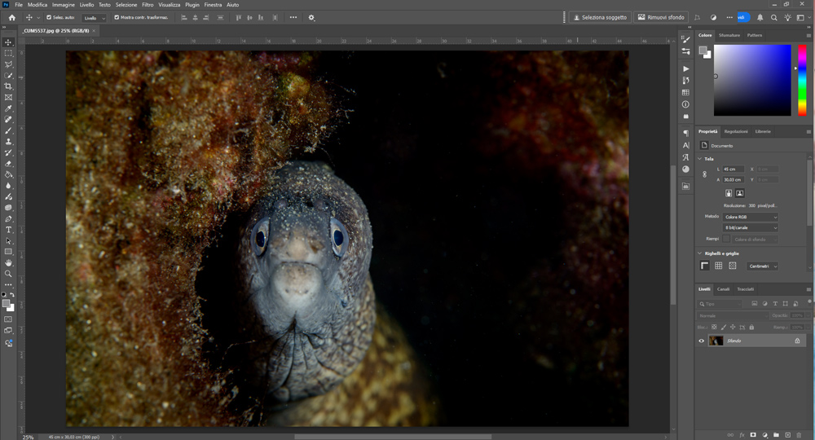This screenshot has width=815, height=440.
Task: Open the Colore RGB method dropdown
Action: tap(751, 218)
